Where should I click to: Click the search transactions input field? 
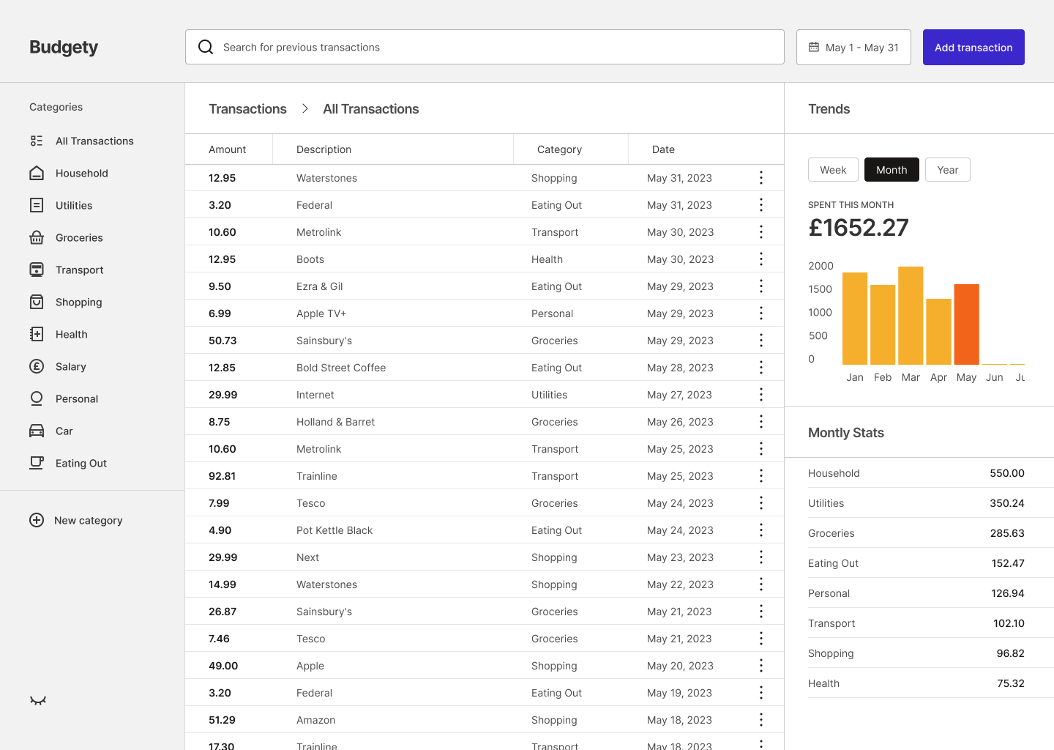point(485,47)
